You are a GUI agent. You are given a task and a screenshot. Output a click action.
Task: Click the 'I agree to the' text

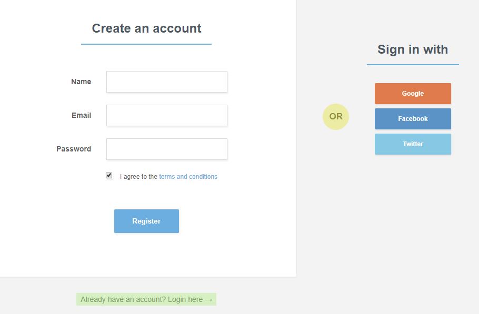(x=138, y=177)
